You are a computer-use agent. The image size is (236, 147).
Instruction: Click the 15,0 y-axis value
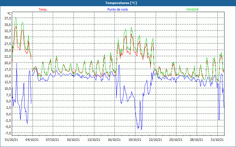point(8,76)
